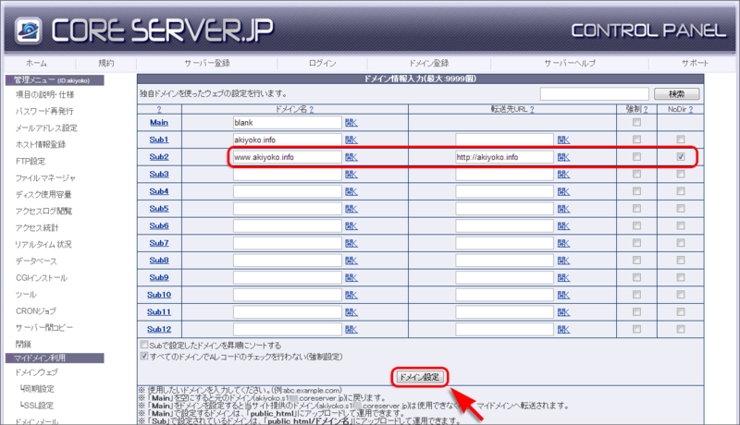The image size is (740, 425).
Task: Focus the Sub2 redirect URL field
Action: pos(504,157)
